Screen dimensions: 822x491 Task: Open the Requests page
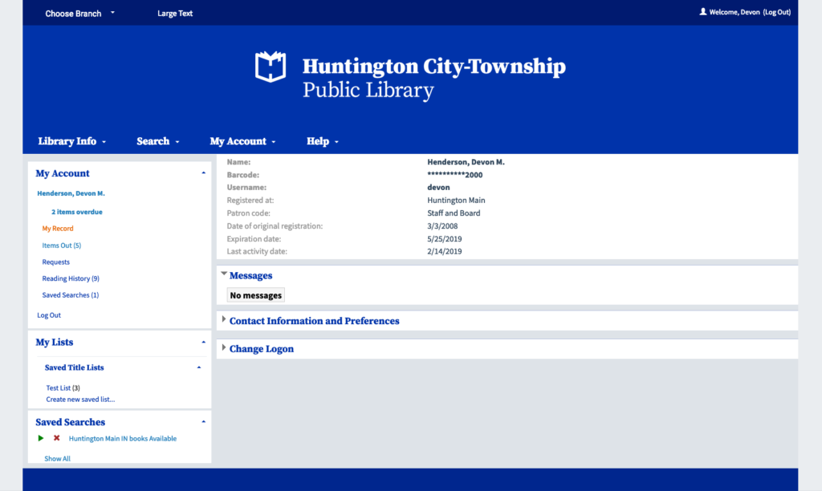pyautogui.click(x=55, y=262)
